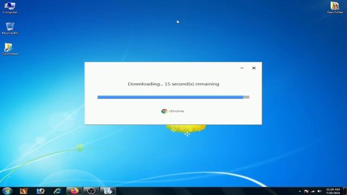Click the download progress bar

pos(173,97)
